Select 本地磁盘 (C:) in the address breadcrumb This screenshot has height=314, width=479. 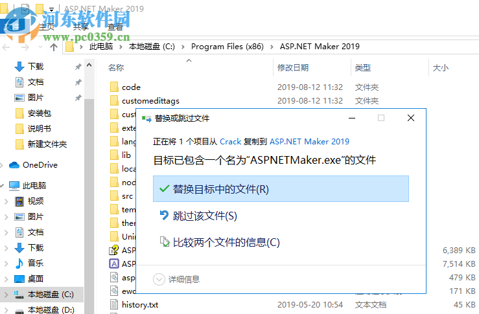[152, 47]
